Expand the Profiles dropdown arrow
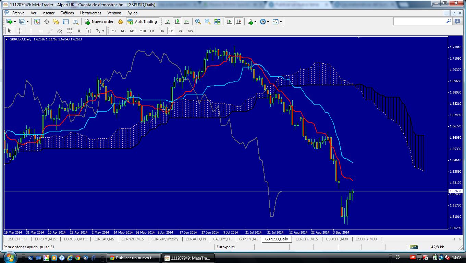 (x=27, y=22)
